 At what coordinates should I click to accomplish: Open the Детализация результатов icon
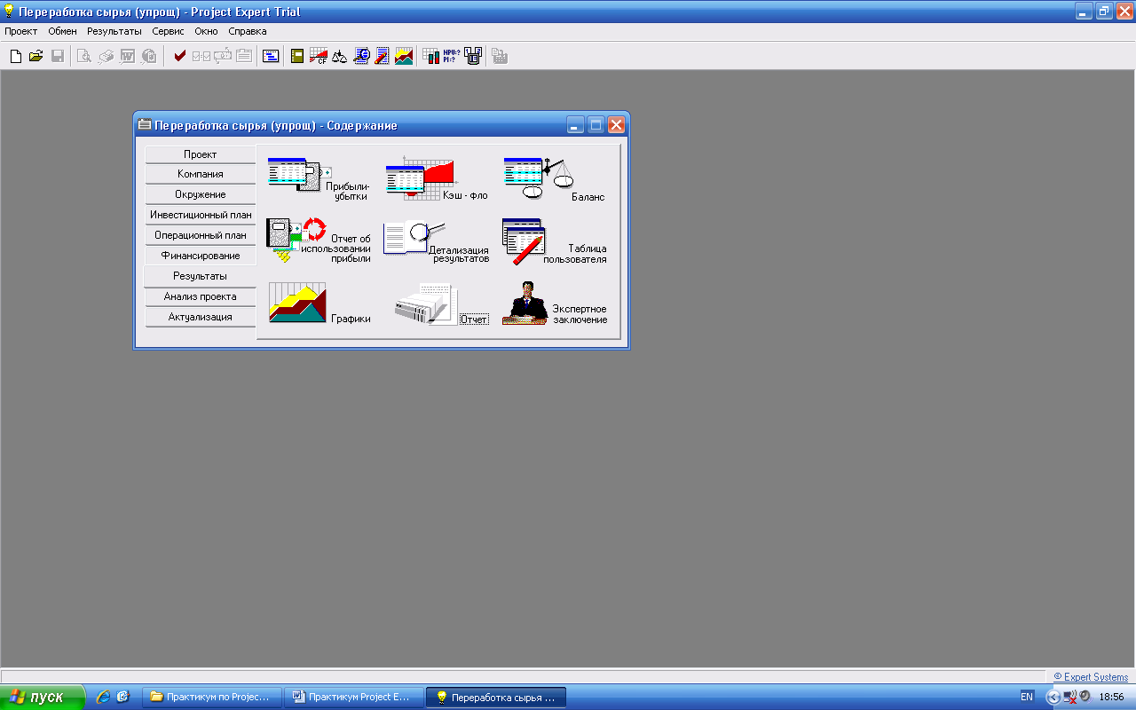coord(436,241)
